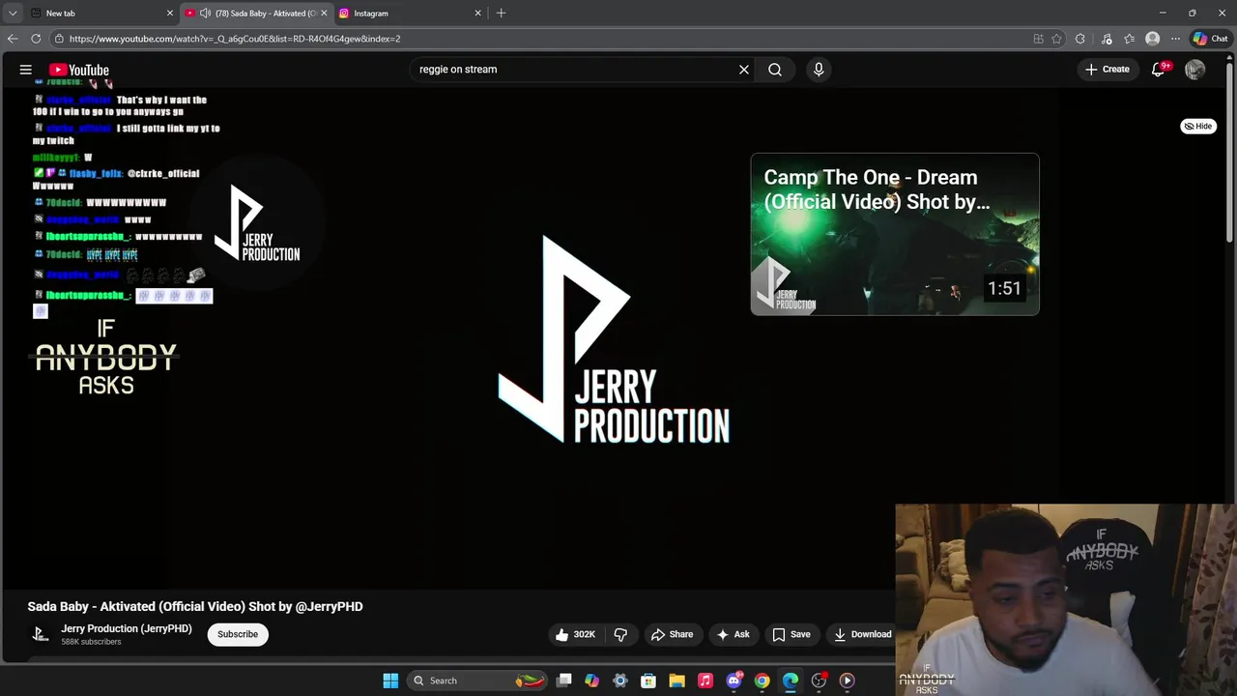Screen dimensions: 1237x696
Task: Open Jerry Production (JerryPHD) channel link
Action: pyautogui.click(x=127, y=628)
